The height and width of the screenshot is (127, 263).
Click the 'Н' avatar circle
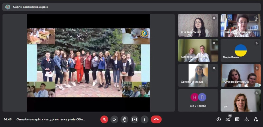pyautogui.click(x=195, y=97)
